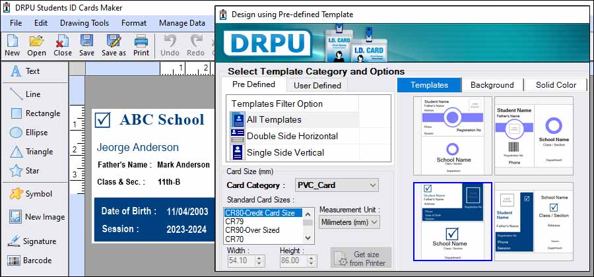Viewport: 594px width, 277px height.
Task: Select the Triangle drawing tool
Action: (32, 152)
